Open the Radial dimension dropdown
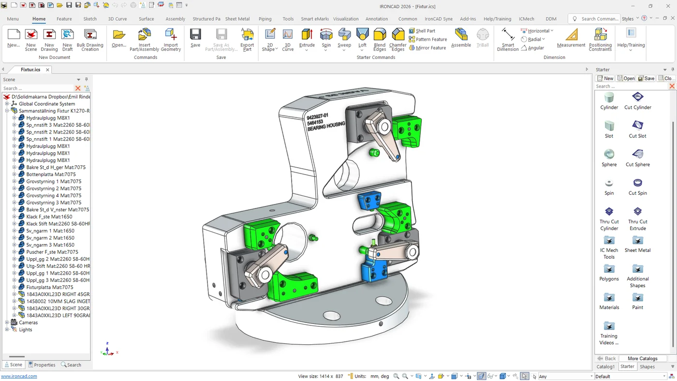The width and height of the screenshot is (677, 381). [x=544, y=39]
